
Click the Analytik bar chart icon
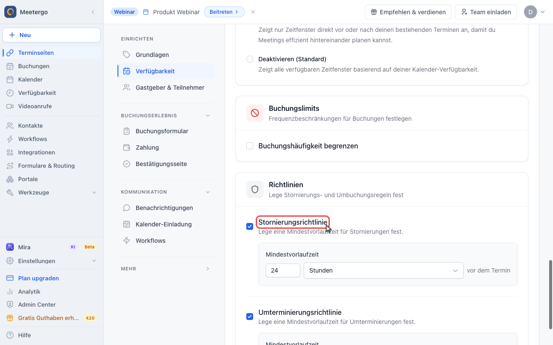10,292
